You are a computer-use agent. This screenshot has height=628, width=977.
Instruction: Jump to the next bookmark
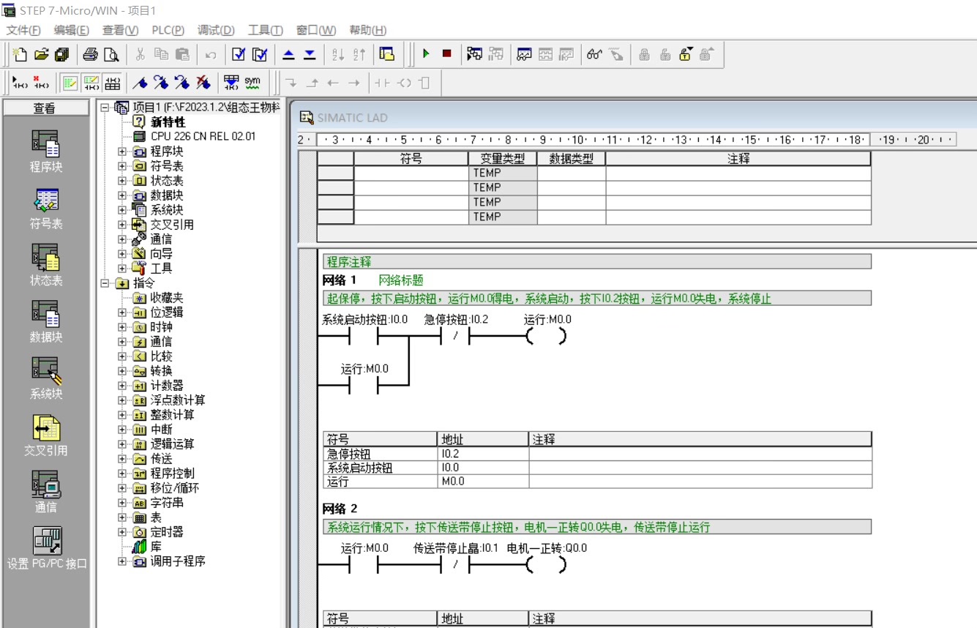click(162, 83)
